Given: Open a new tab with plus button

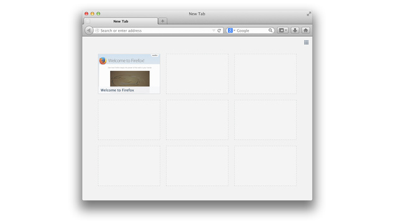Looking at the screenshot, I should pyautogui.click(x=162, y=21).
